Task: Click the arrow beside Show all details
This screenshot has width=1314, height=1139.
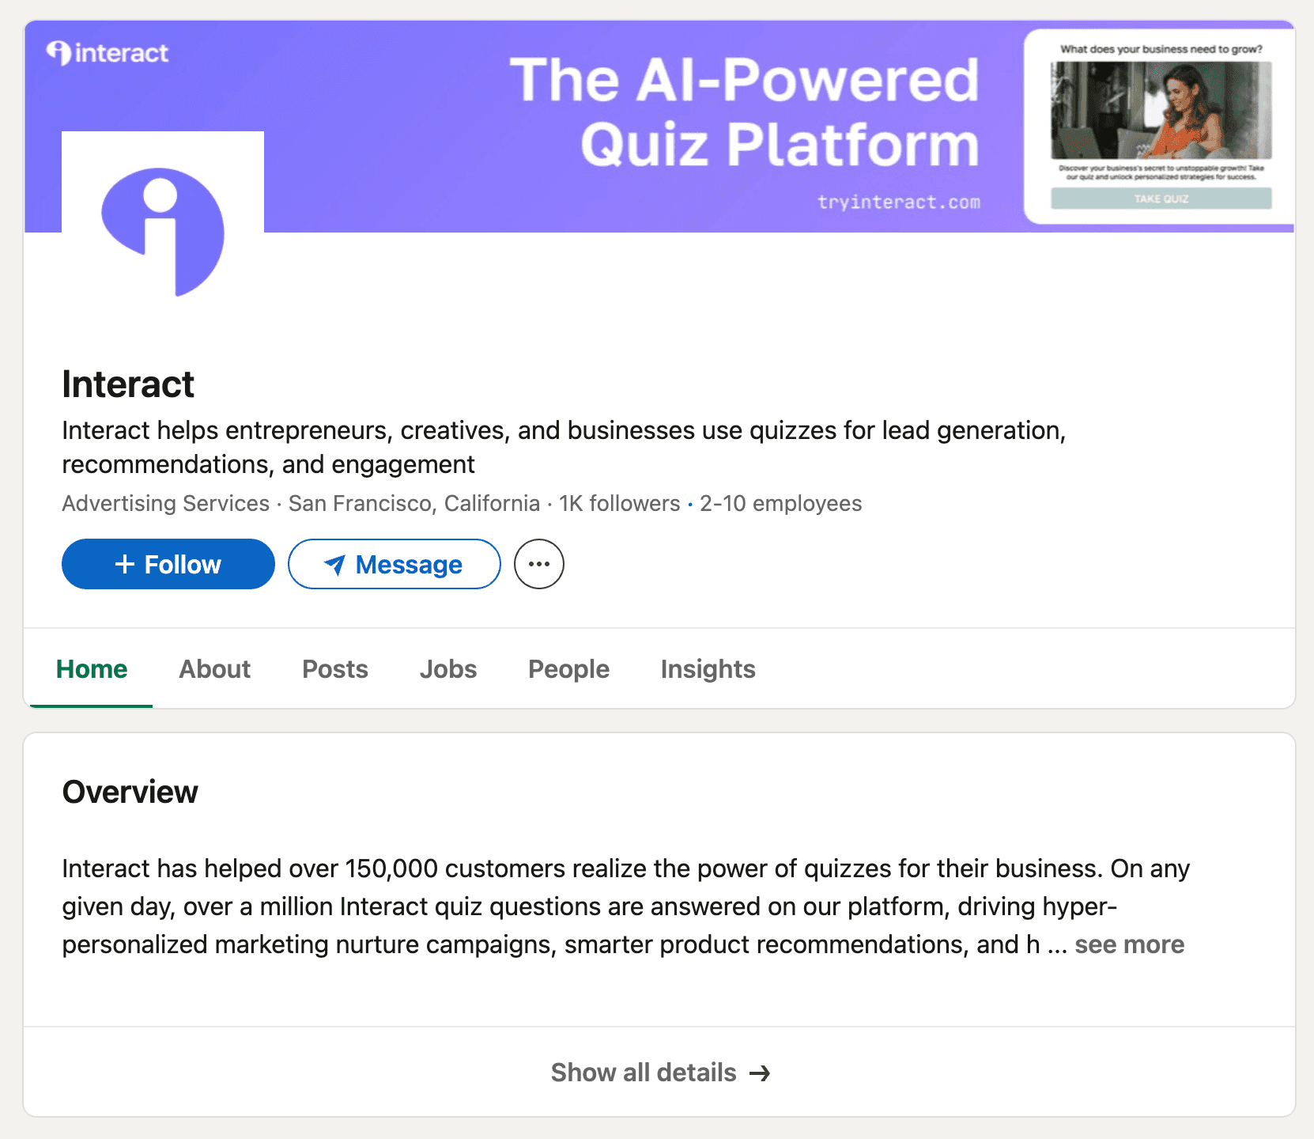Action: tap(760, 1073)
